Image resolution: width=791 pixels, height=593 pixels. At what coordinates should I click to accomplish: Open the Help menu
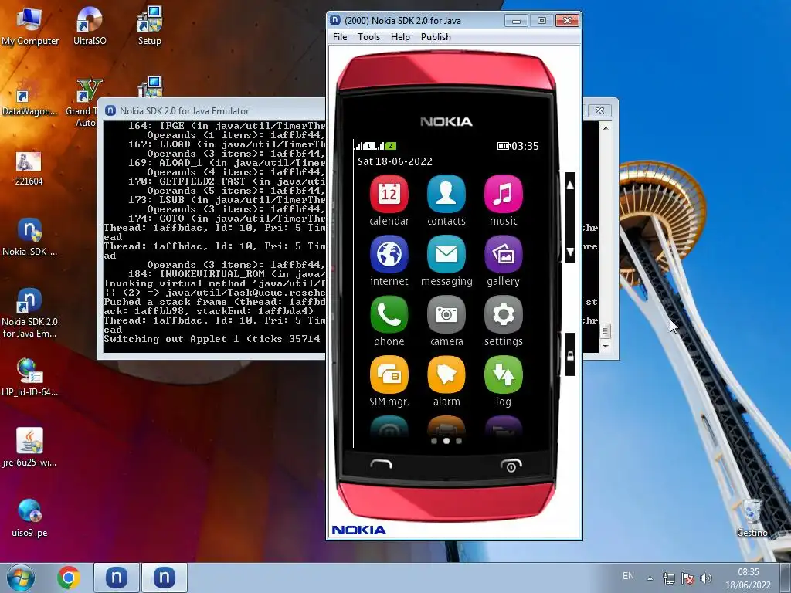coord(400,37)
